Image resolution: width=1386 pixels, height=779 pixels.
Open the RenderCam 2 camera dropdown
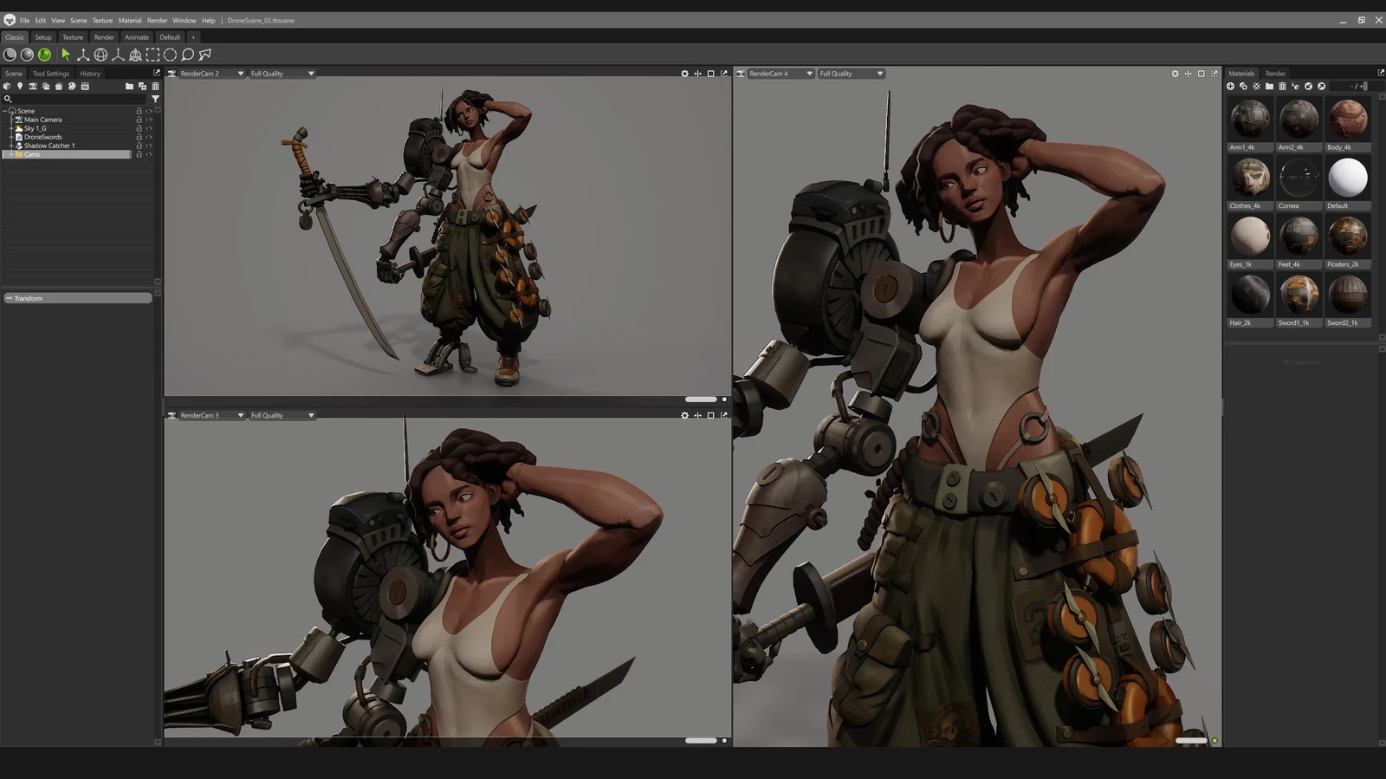tap(240, 74)
